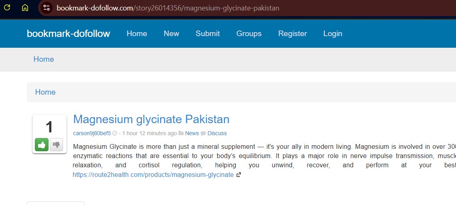Image resolution: width=456 pixels, height=205 pixels.
Task: Click the browser home icon
Action: click(25, 8)
